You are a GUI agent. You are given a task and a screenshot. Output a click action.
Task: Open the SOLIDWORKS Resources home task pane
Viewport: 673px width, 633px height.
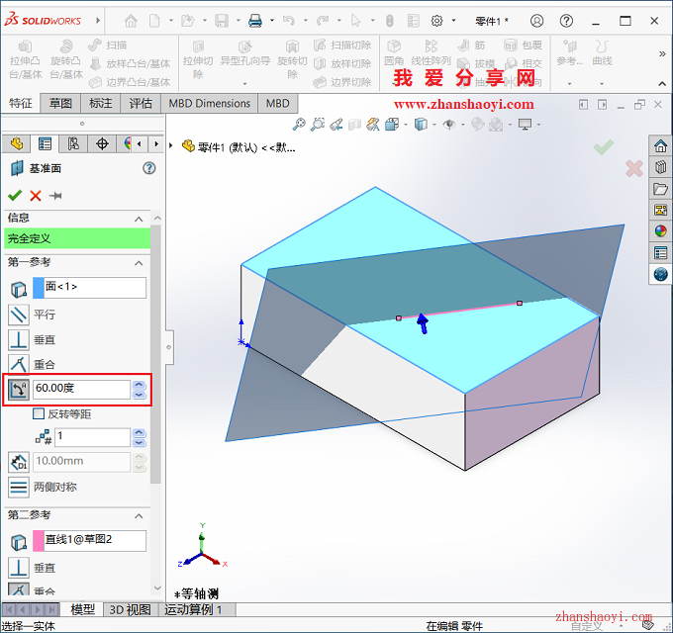click(660, 146)
